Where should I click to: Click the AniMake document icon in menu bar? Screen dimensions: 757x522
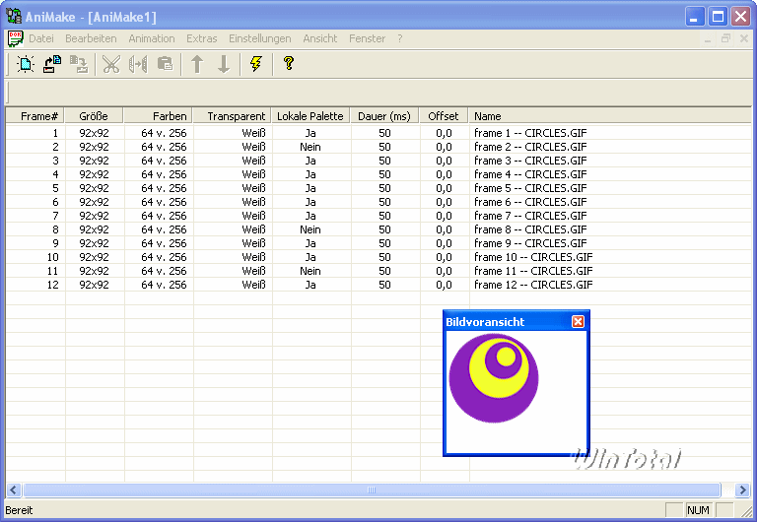[x=15, y=38]
